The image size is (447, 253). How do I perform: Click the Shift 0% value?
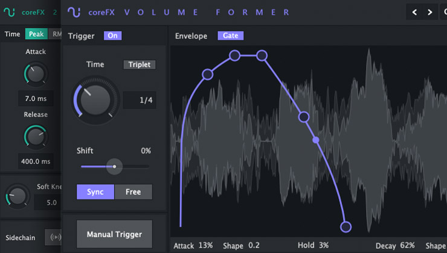[x=146, y=151]
